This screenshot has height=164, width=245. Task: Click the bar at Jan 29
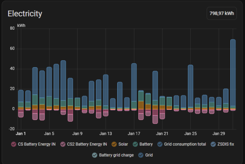pos(219,103)
